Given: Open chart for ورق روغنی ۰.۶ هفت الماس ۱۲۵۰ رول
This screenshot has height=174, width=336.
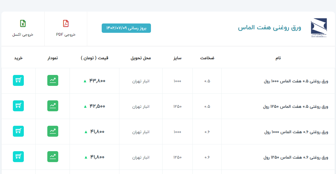Looking at the screenshot, I should point(53,157).
